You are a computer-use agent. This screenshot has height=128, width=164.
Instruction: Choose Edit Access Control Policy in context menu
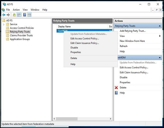tap(85, 38)
